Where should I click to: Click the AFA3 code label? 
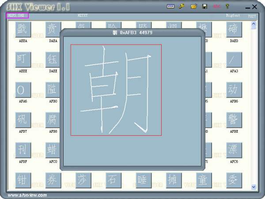(234, 71)
